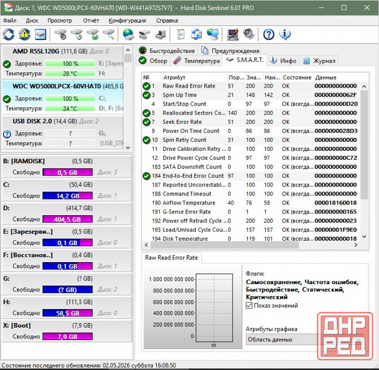Switch to the Инфо tab

[x=283, y=60]
